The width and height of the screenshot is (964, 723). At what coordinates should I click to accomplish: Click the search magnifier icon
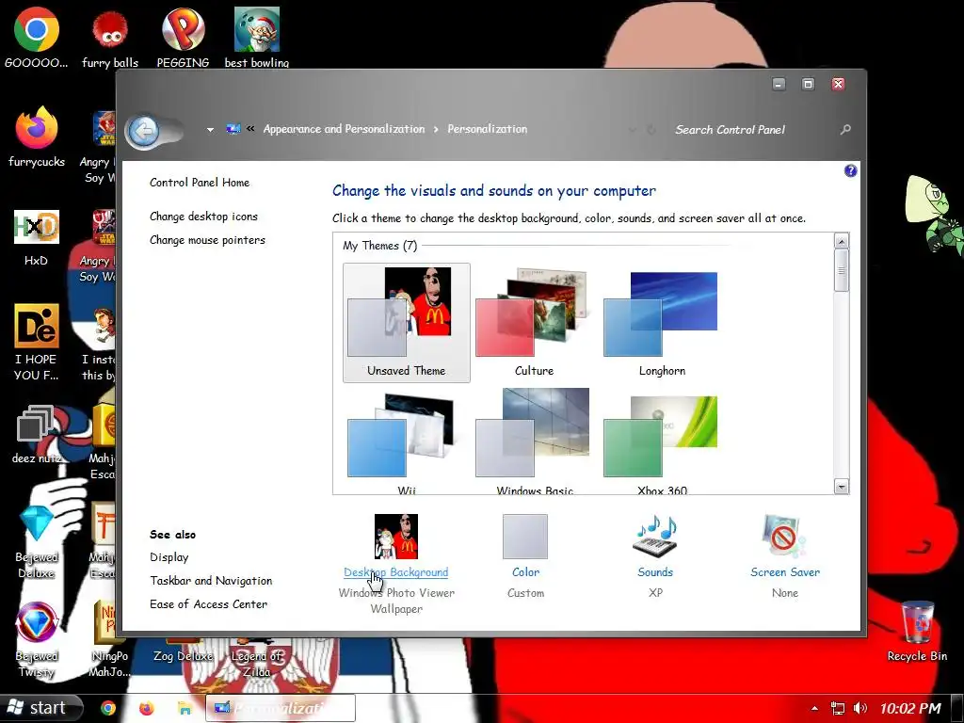pyautogui.click(x=845, y=130)
